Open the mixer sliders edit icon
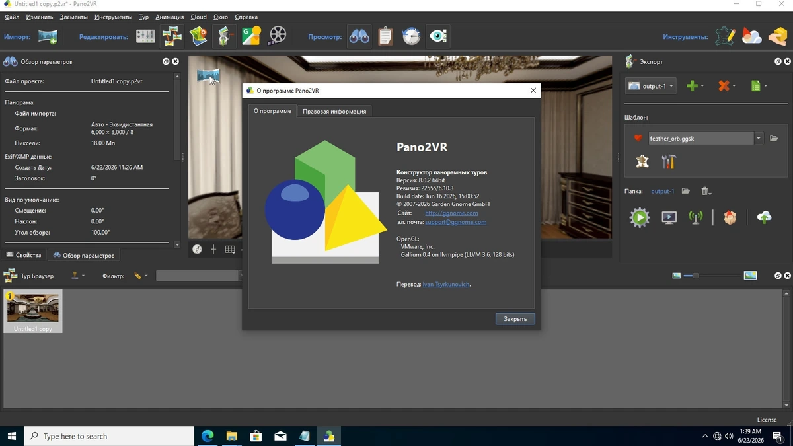The width and height of the screenshot is (793, 446). pyautogui.click(x=145, y=36)
